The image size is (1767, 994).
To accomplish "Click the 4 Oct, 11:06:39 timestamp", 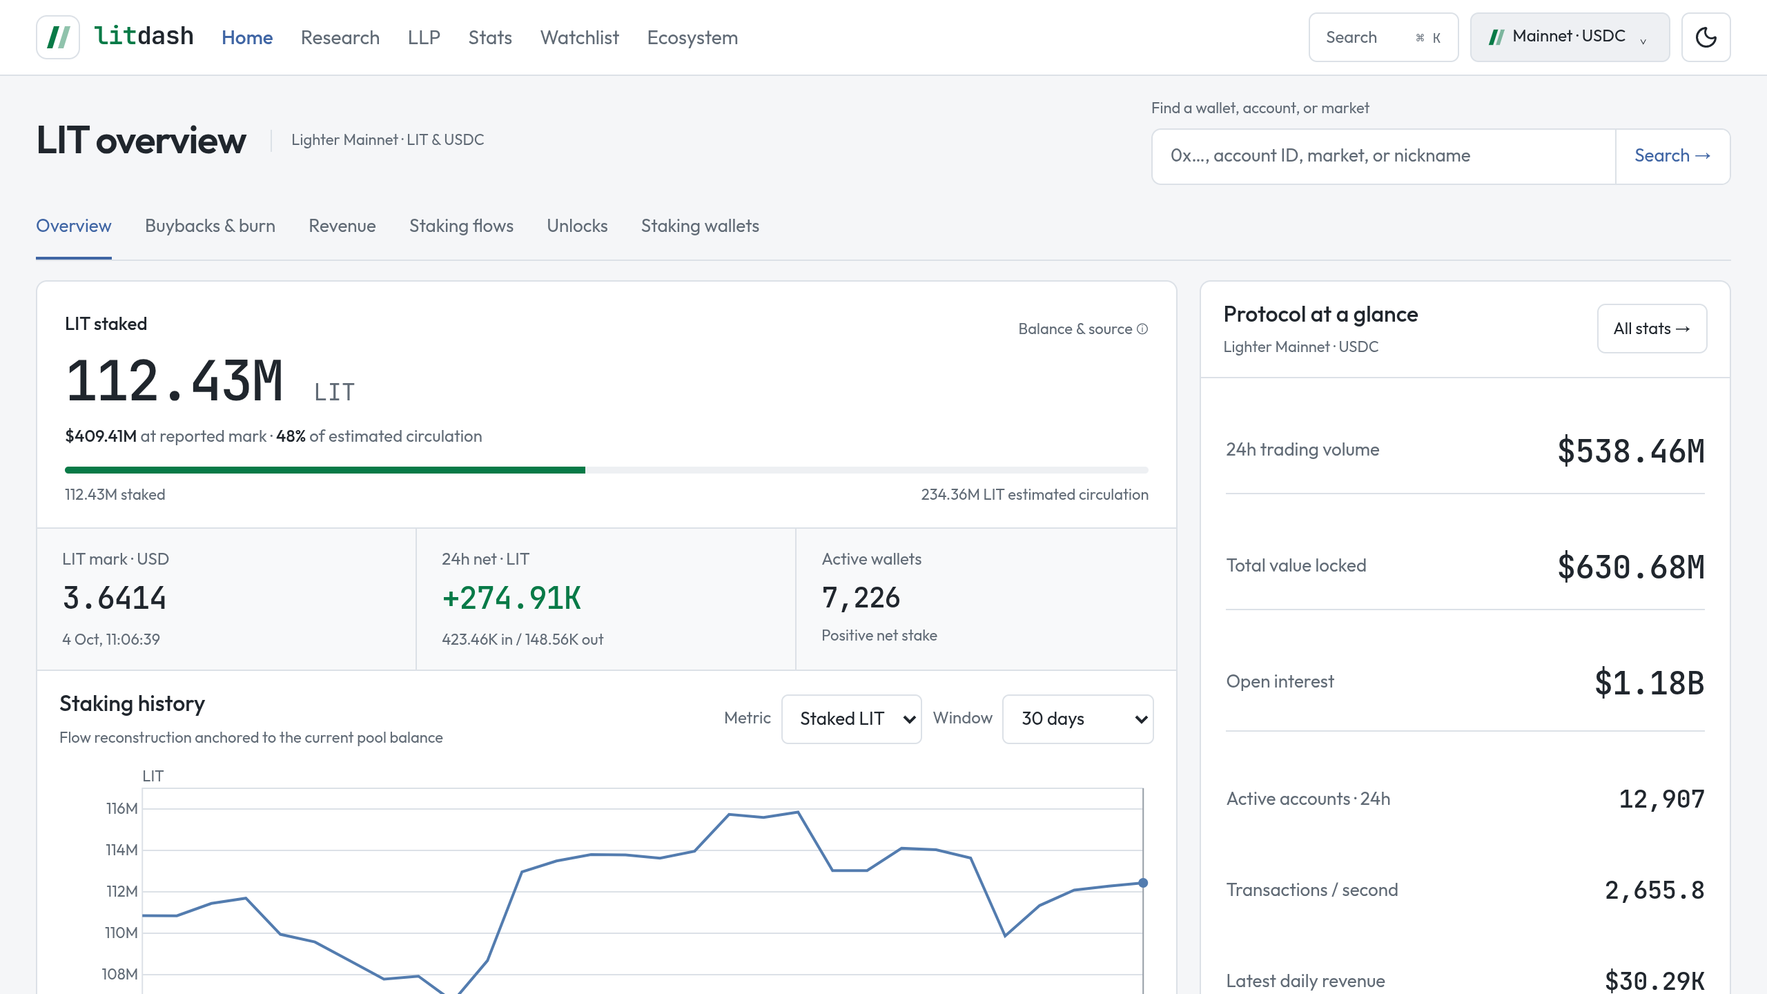I will coord(111,640).
